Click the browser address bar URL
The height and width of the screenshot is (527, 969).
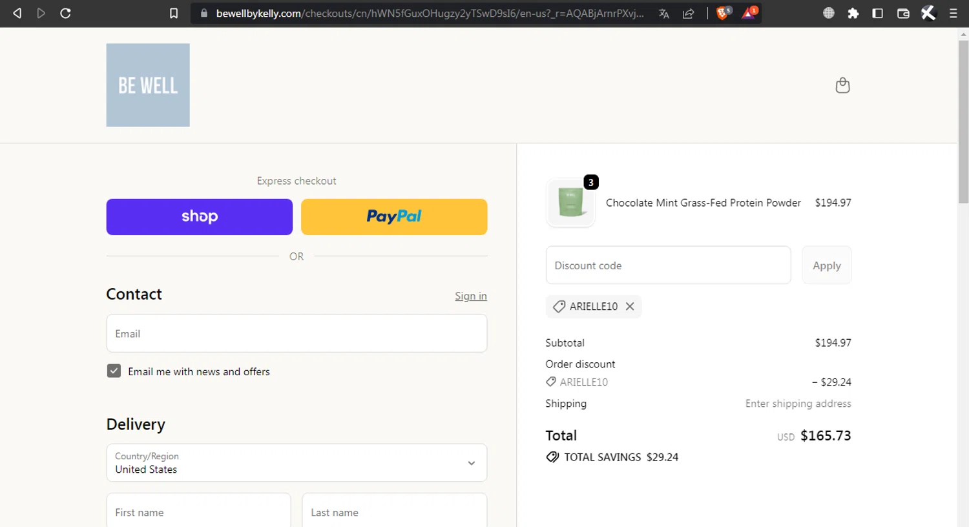tap(430, 13)
